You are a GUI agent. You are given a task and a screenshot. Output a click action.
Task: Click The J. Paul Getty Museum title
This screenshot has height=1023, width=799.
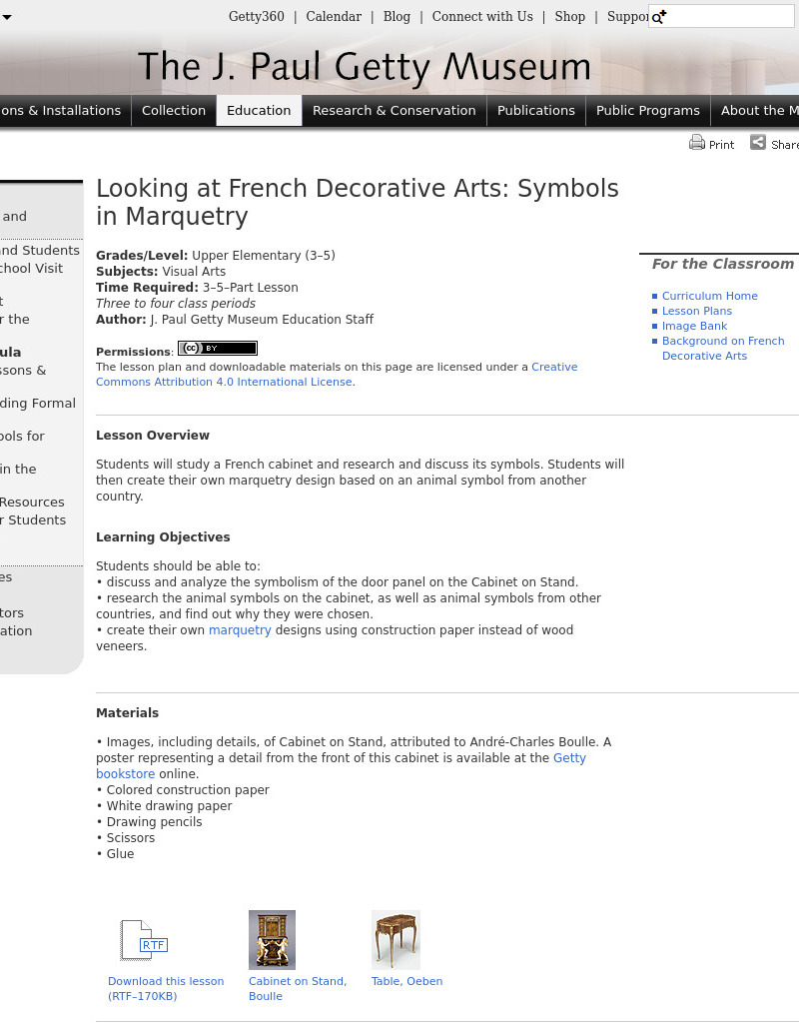pos(364,67)
